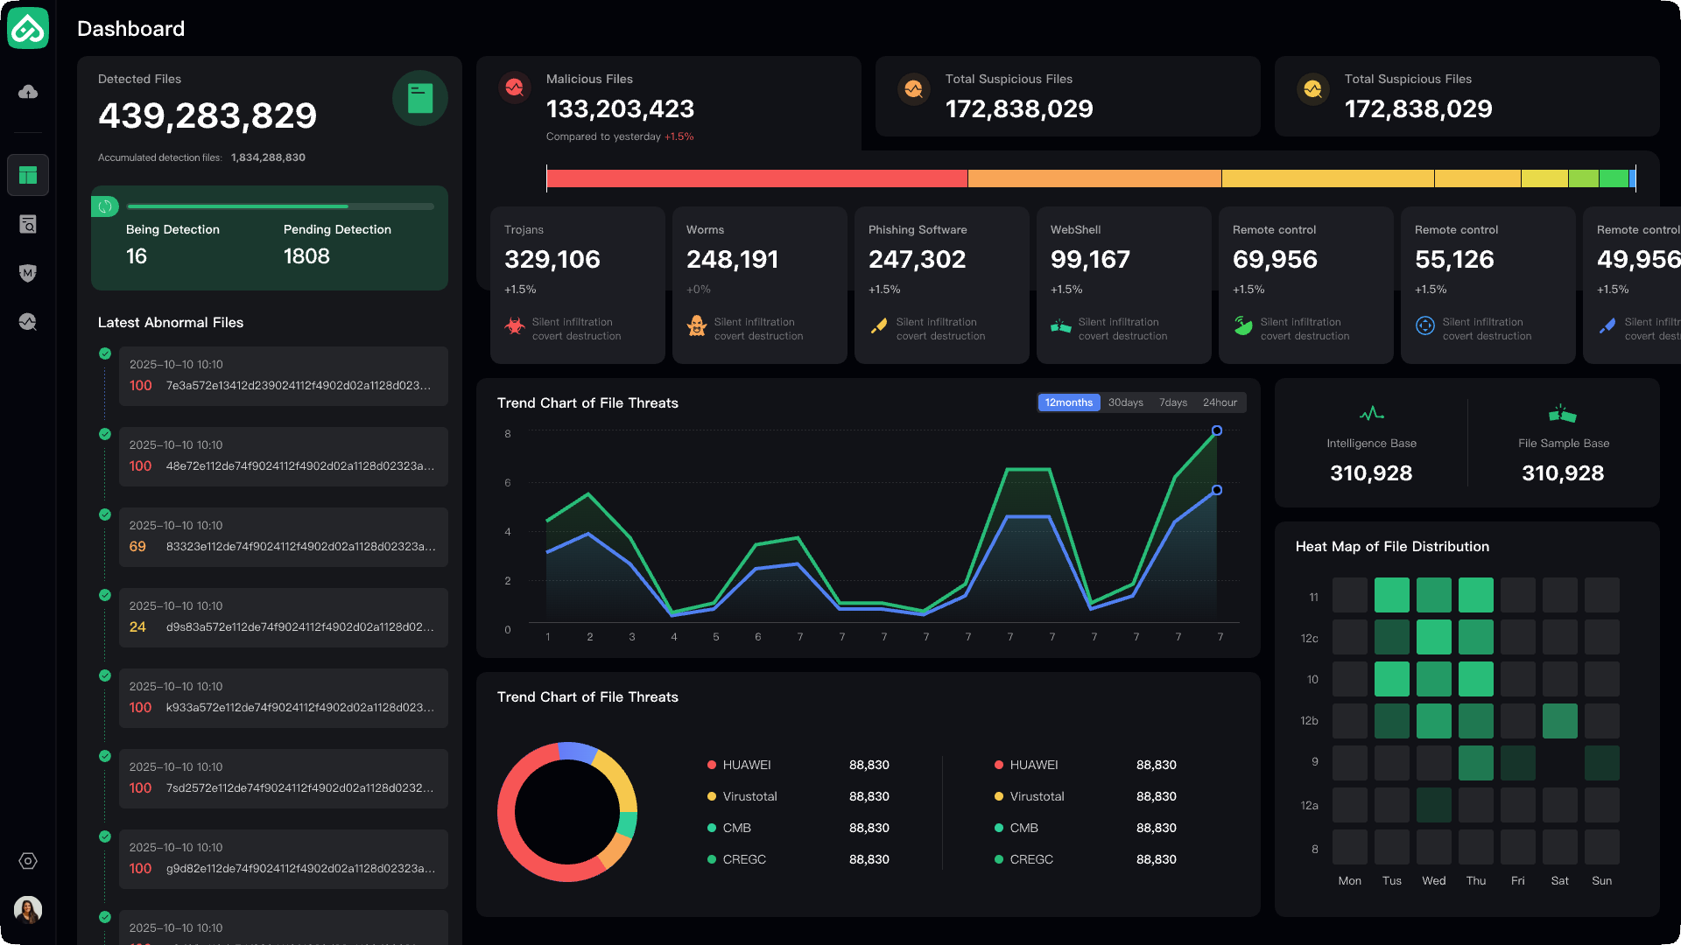Screen dimensions: 1681x945
Task: Switch trend chart to 12months
Action: (x=1068, y=402)
